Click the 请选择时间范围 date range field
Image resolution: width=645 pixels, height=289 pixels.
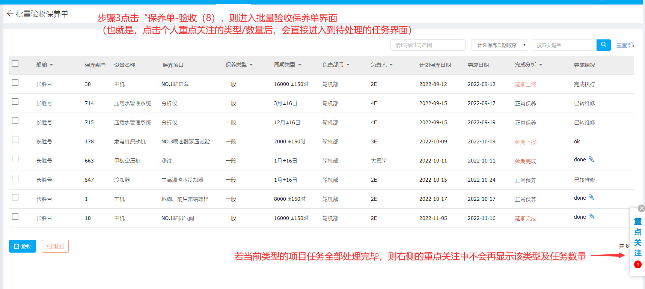pyautogui.click(x=428, y=45)
